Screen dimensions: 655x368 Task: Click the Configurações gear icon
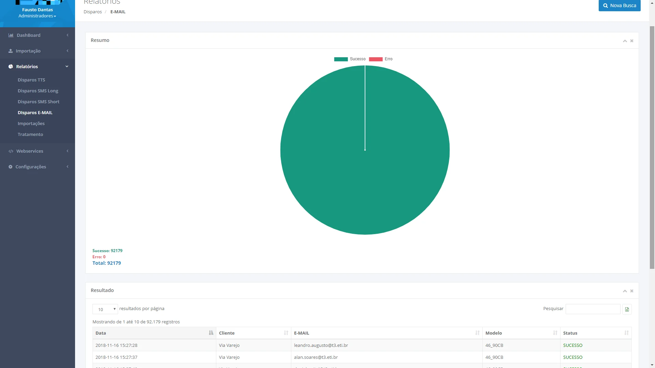(11, 167)
